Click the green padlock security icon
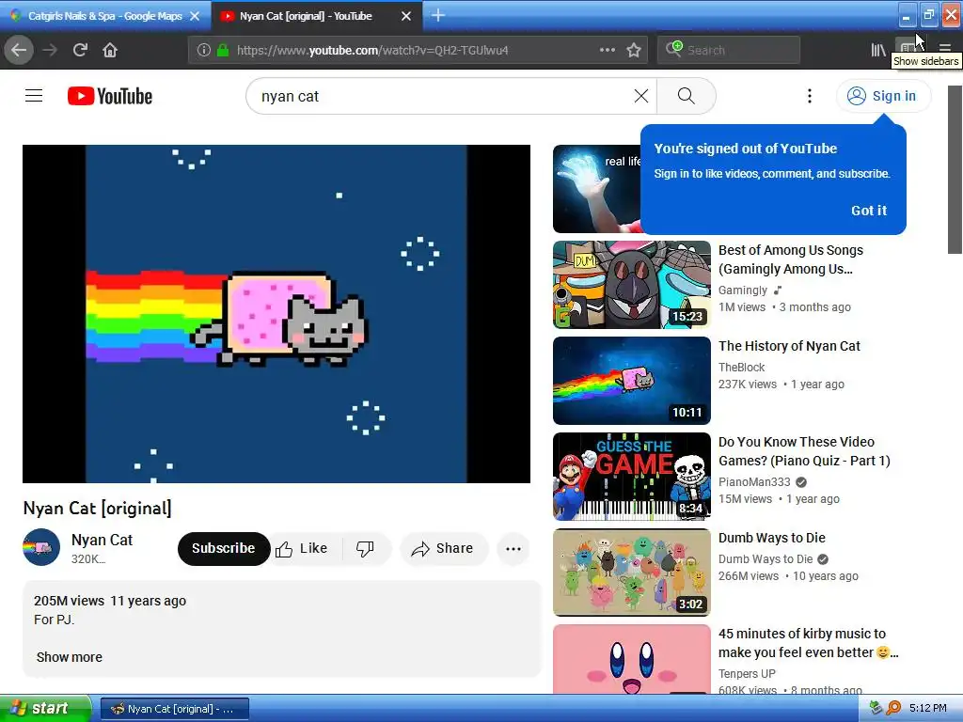 (223, 50)
